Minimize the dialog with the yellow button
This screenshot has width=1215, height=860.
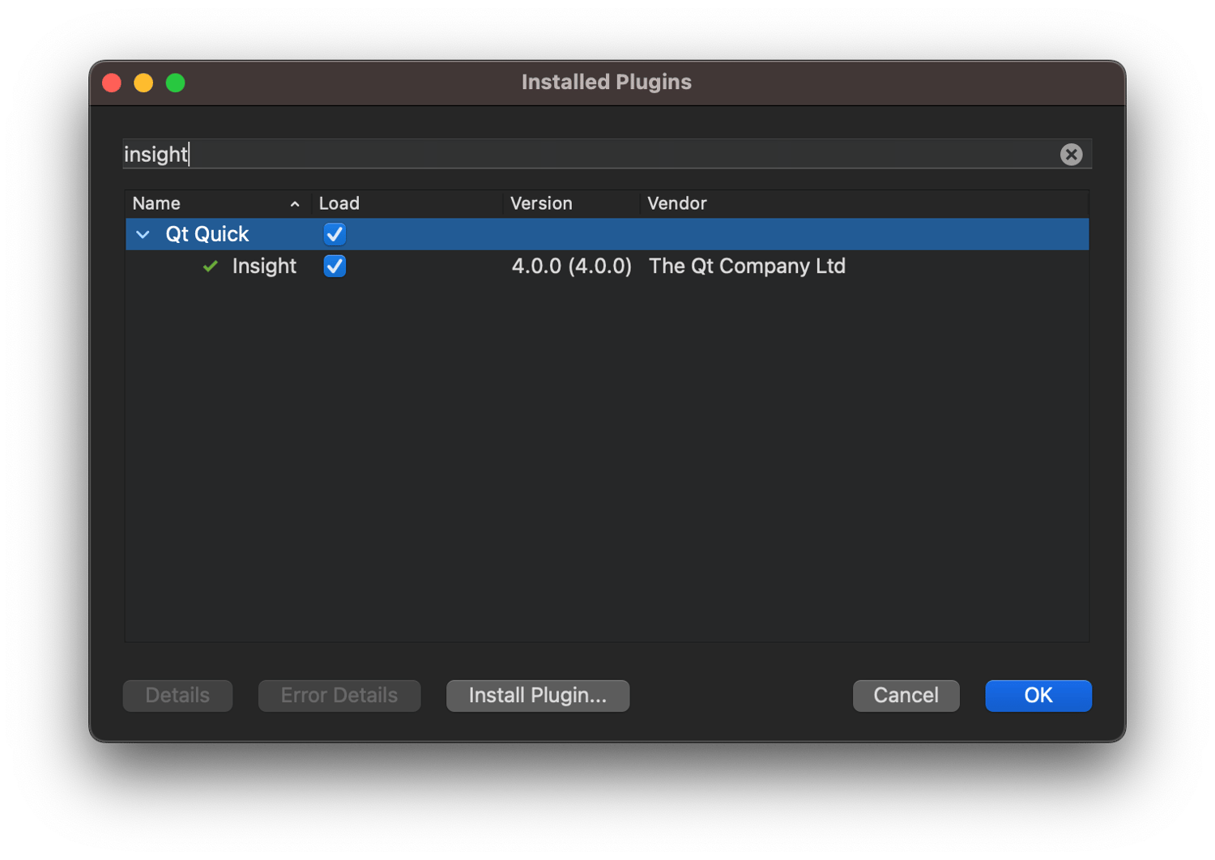click(x=143, y=83)
